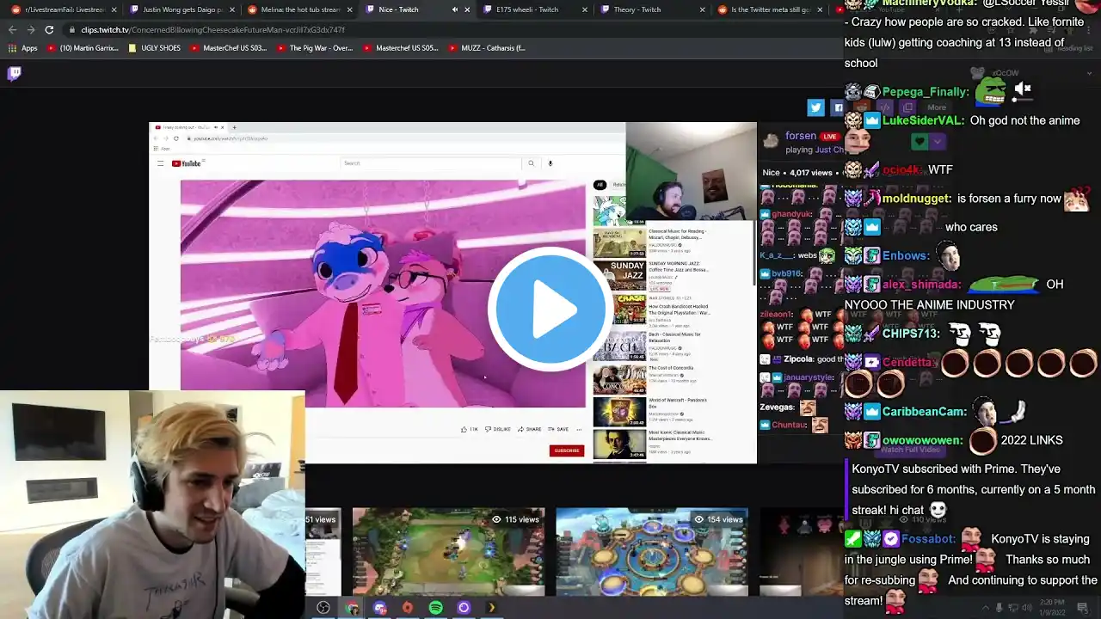
Task: Mute audio on the Nice - Twitch tab
Action: (x=455, y=9)
